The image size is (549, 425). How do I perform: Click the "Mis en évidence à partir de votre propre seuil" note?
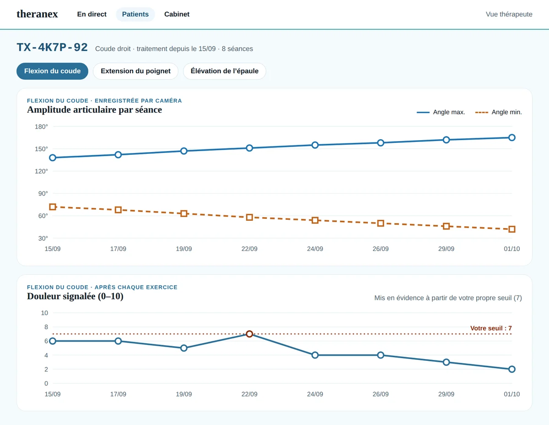(443, 298)
